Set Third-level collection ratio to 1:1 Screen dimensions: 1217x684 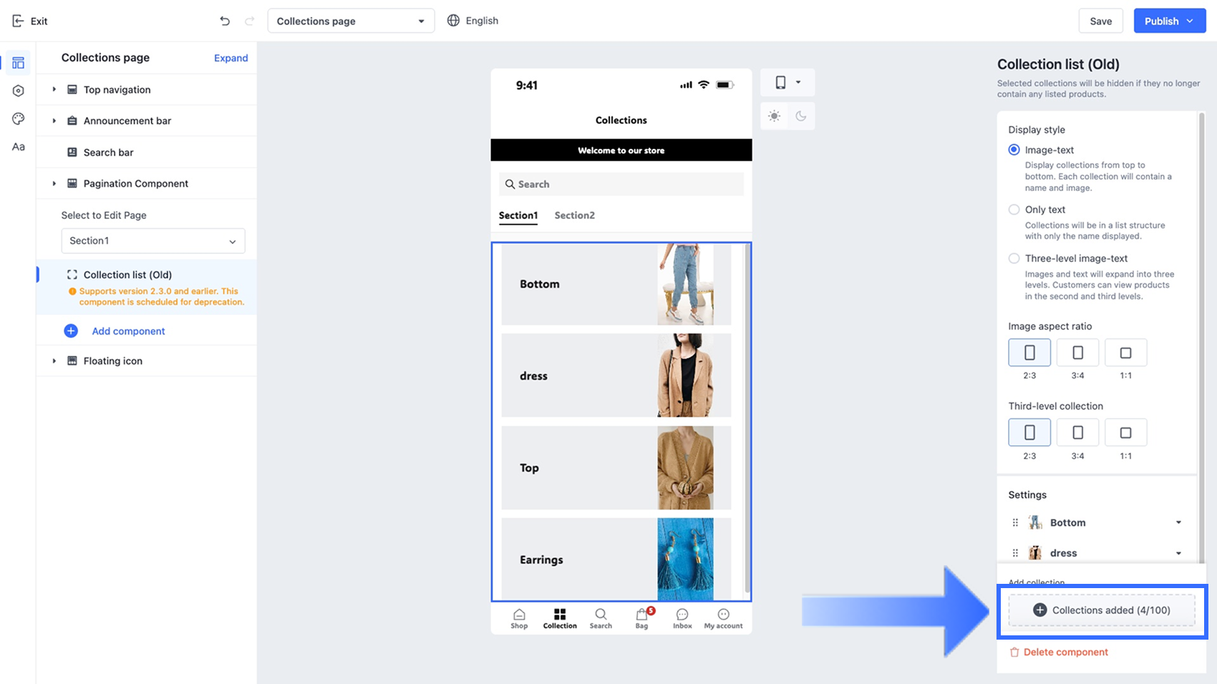[x=1125, y=432]
